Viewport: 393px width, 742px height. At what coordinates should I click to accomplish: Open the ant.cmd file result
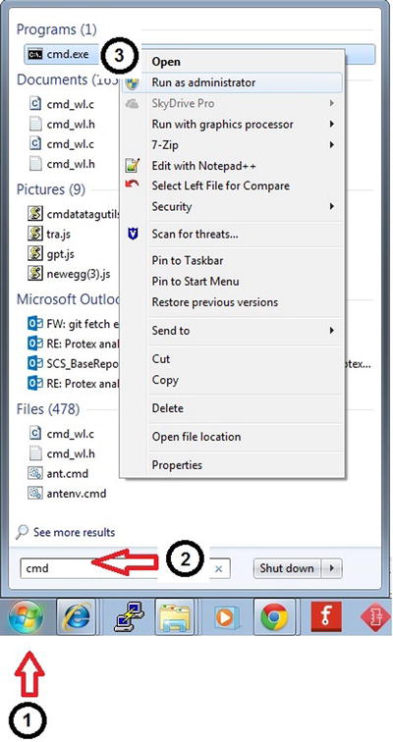[67, 473]
